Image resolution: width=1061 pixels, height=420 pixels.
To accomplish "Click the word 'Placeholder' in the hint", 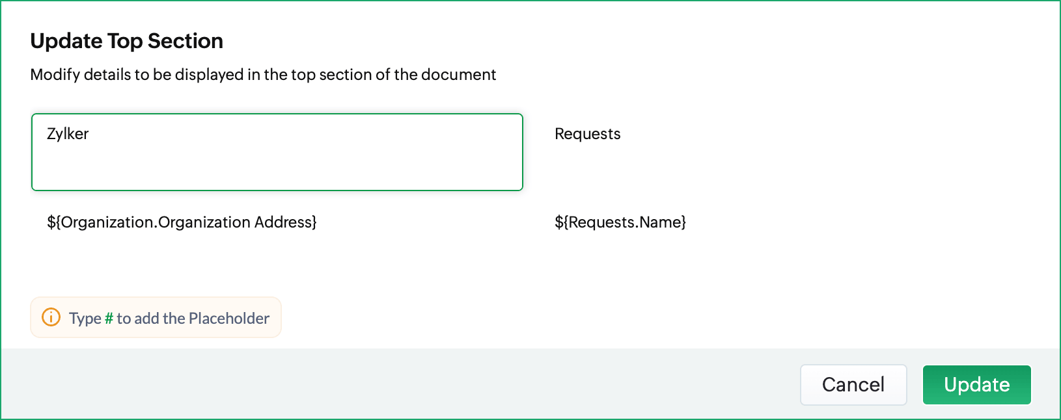I will pyautogui.click(x=229, y=318).
